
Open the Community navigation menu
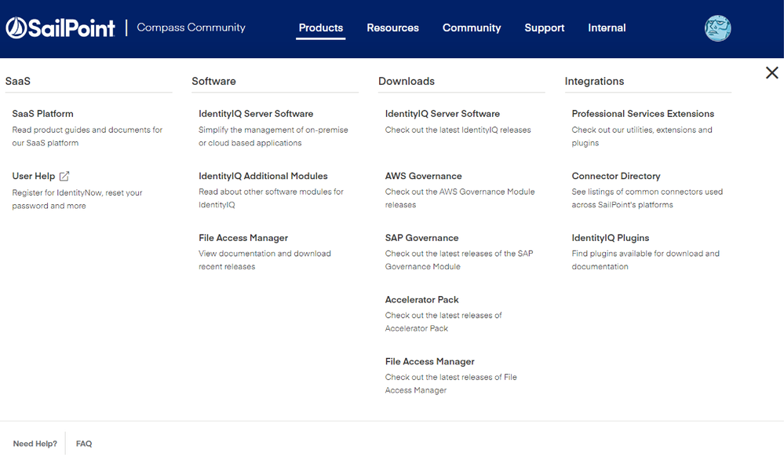coord(471,28)
